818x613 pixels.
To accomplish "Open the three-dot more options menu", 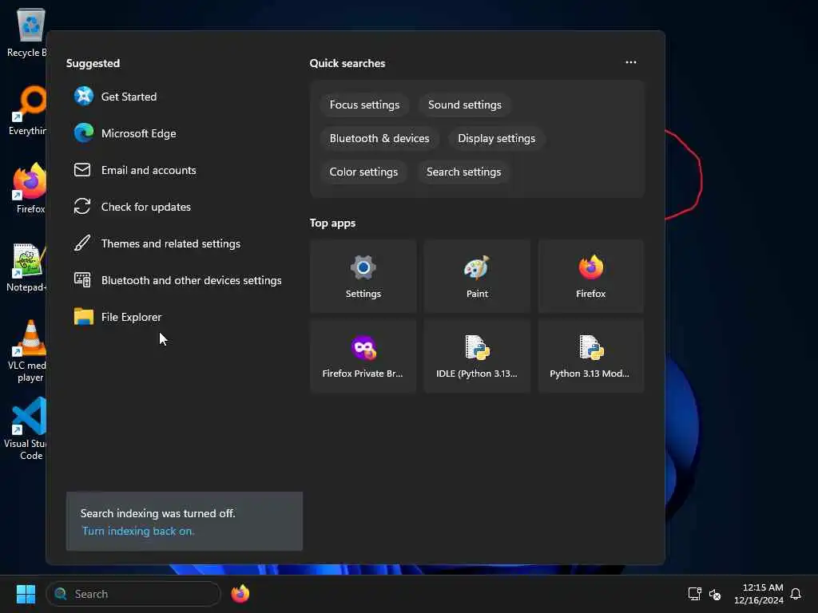I will (x=631, y=62).
